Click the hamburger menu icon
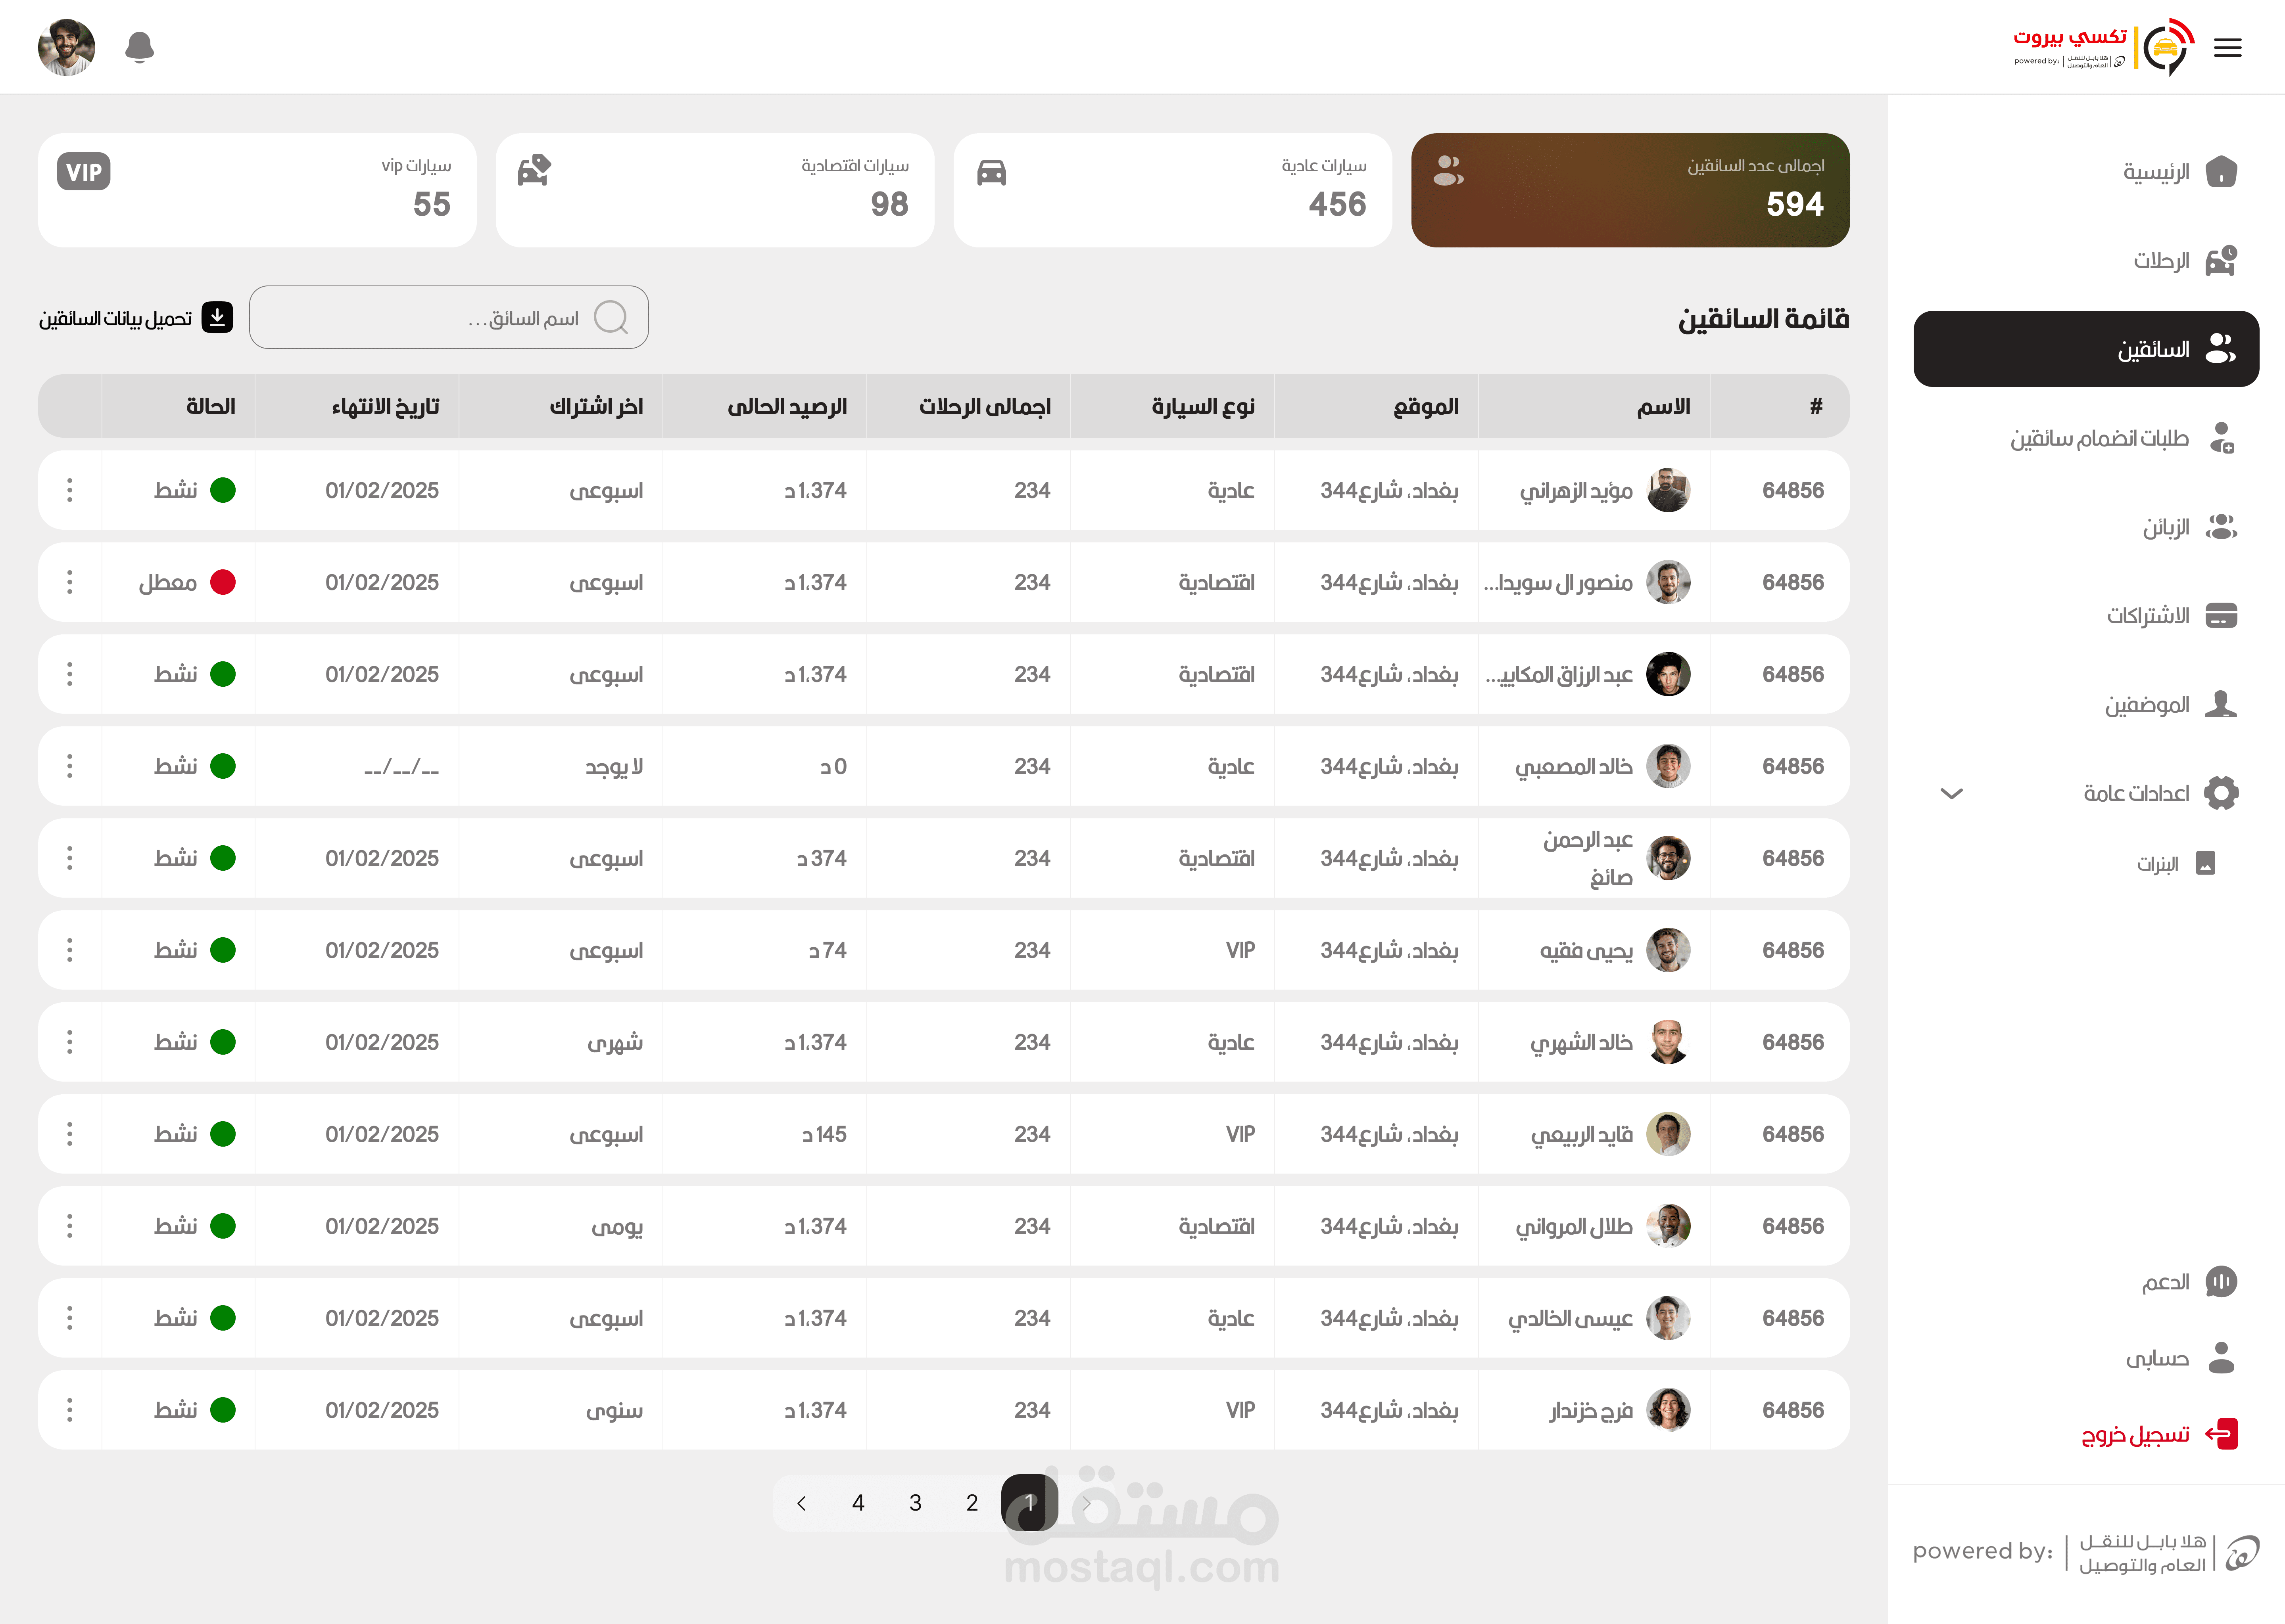Viewport: 2285px width, 1624px height. [2227, 47]
